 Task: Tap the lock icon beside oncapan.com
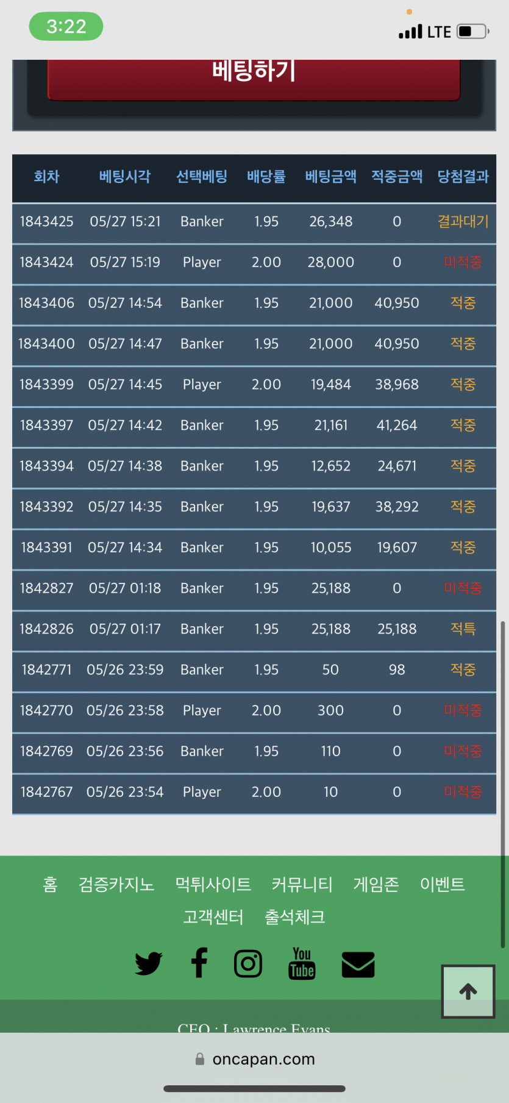point(199,1059)
